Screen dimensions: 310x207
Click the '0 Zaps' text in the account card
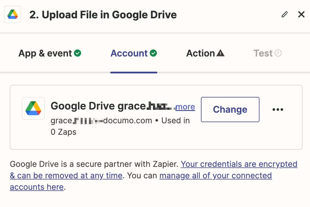pyautogui.click(x=63, y=132)
